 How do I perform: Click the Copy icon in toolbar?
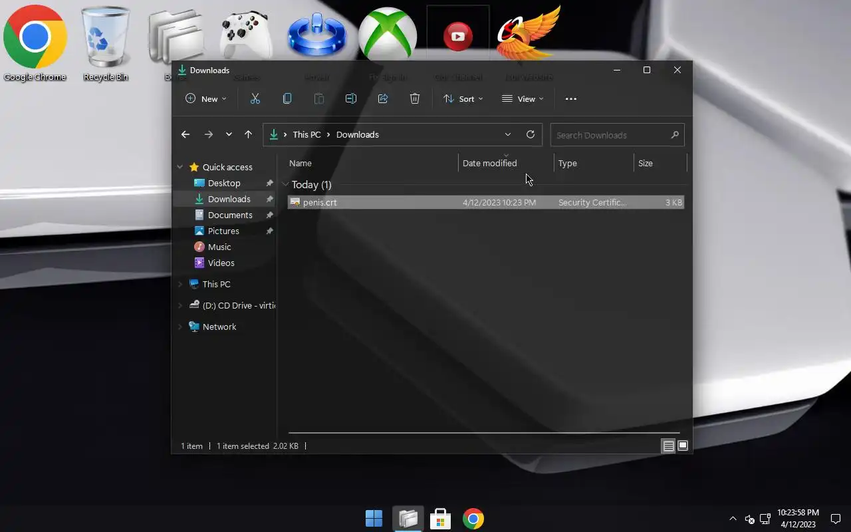click(x=287, y=99)
